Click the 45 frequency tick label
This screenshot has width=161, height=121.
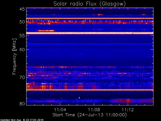tap(22, 9)
